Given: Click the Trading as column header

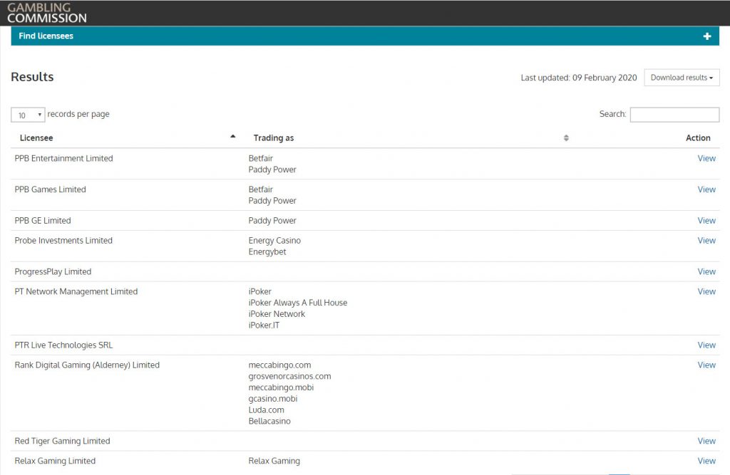Looking at the screenshot, I should (x=273, y=138).
